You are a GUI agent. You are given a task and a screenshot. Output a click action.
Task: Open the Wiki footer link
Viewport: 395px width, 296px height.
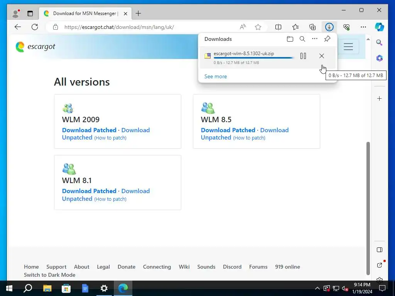click(184, 267)
